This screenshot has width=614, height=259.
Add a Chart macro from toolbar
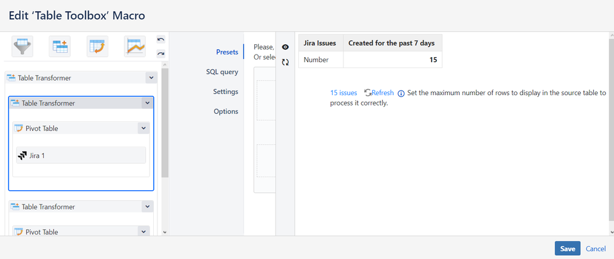(135, 47)
